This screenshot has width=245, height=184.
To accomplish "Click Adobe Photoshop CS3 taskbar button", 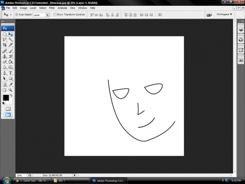I will pos(109,181).
